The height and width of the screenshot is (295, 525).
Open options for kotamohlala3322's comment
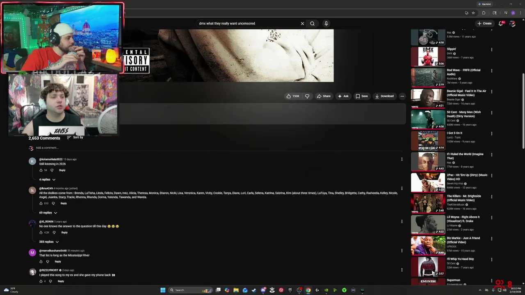pyautogui.click(x=402, y=159)
